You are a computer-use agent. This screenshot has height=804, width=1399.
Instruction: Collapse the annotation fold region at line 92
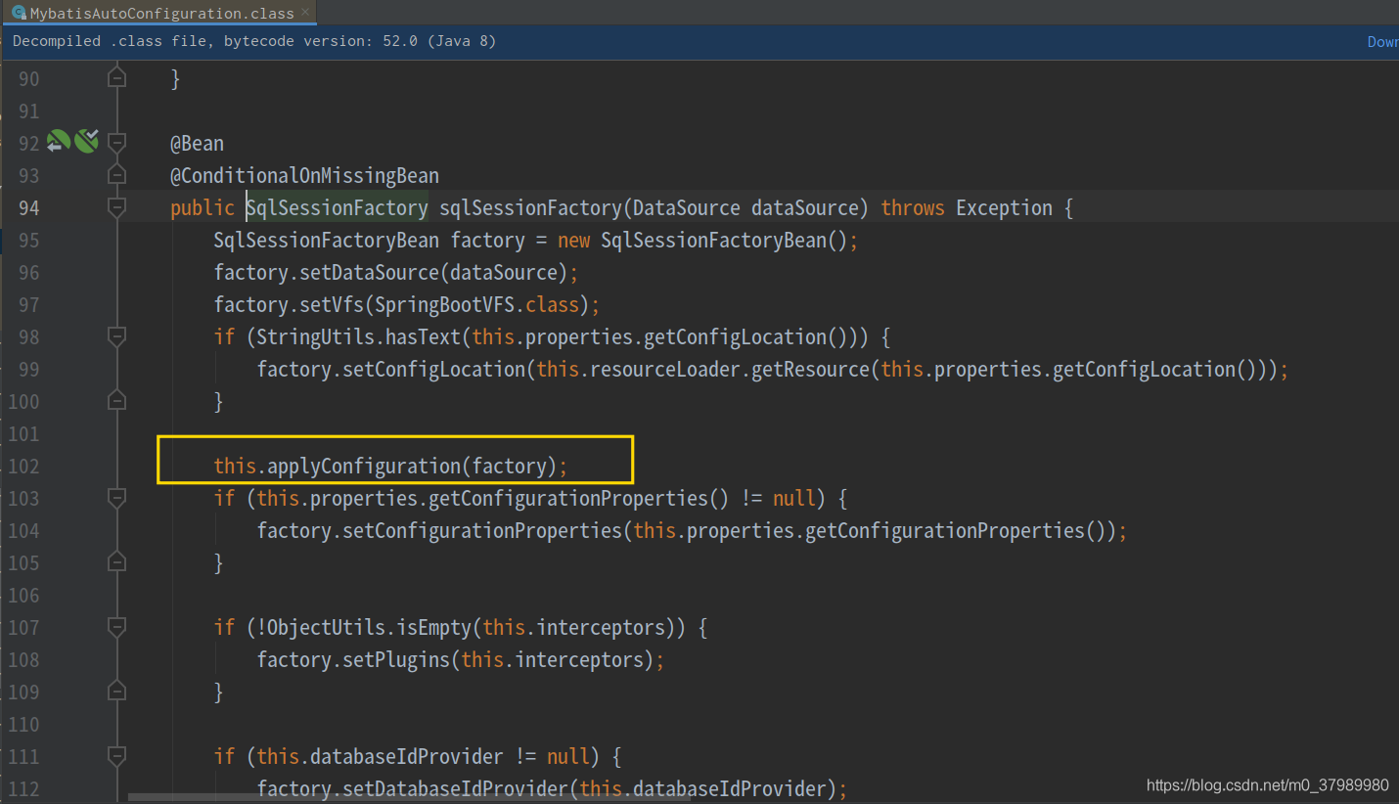point(116,141)
